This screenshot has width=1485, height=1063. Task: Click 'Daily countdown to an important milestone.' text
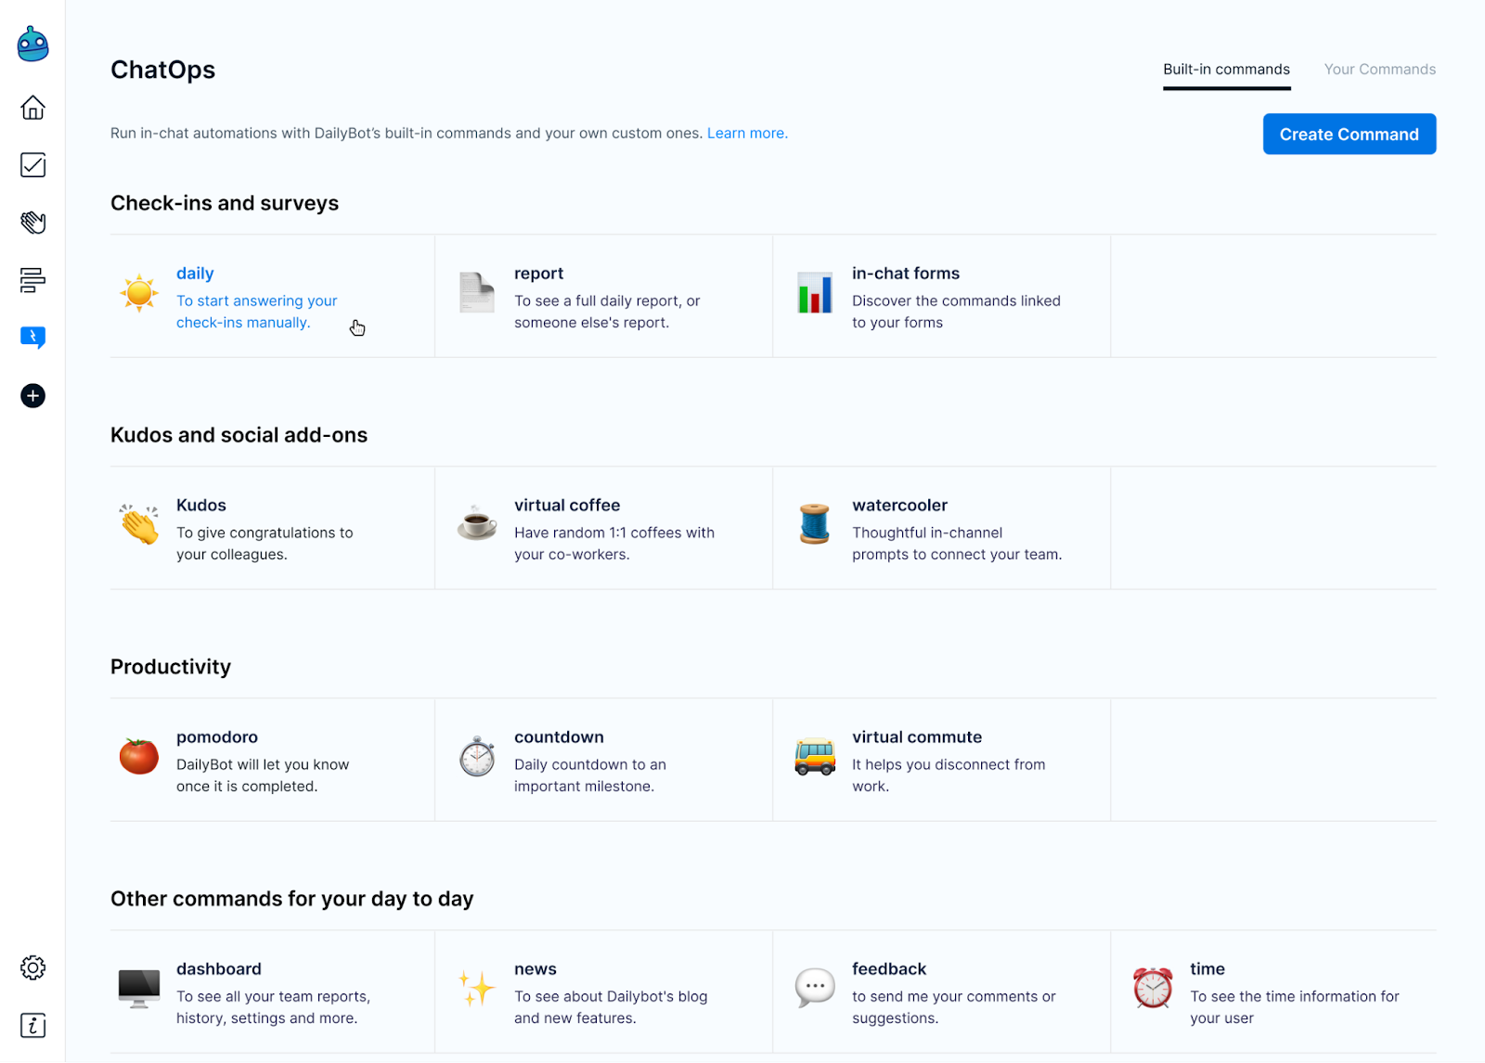590,775
